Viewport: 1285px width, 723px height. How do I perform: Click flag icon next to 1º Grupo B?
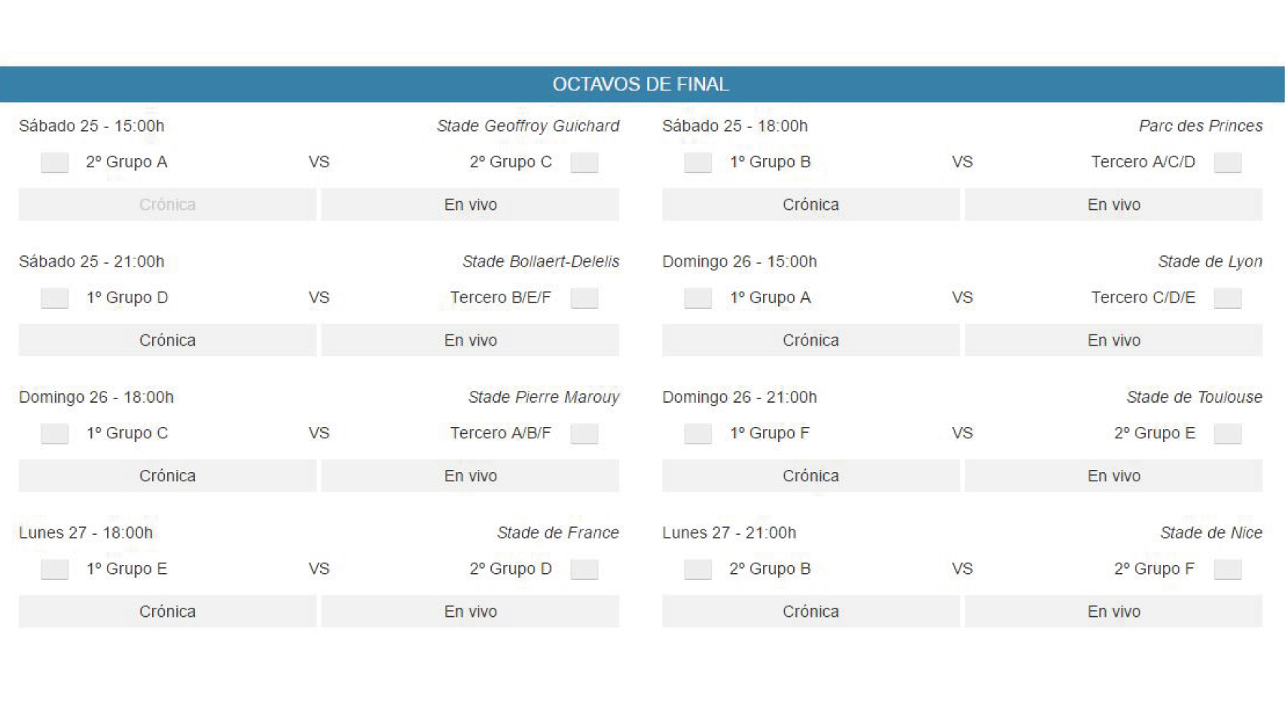tap(697, 163)
